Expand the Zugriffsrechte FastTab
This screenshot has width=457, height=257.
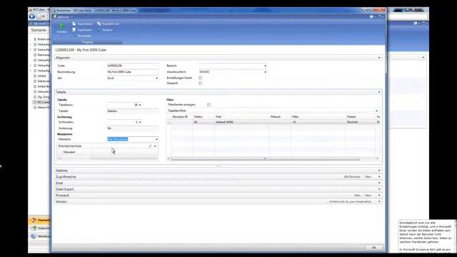pos(379,176)
